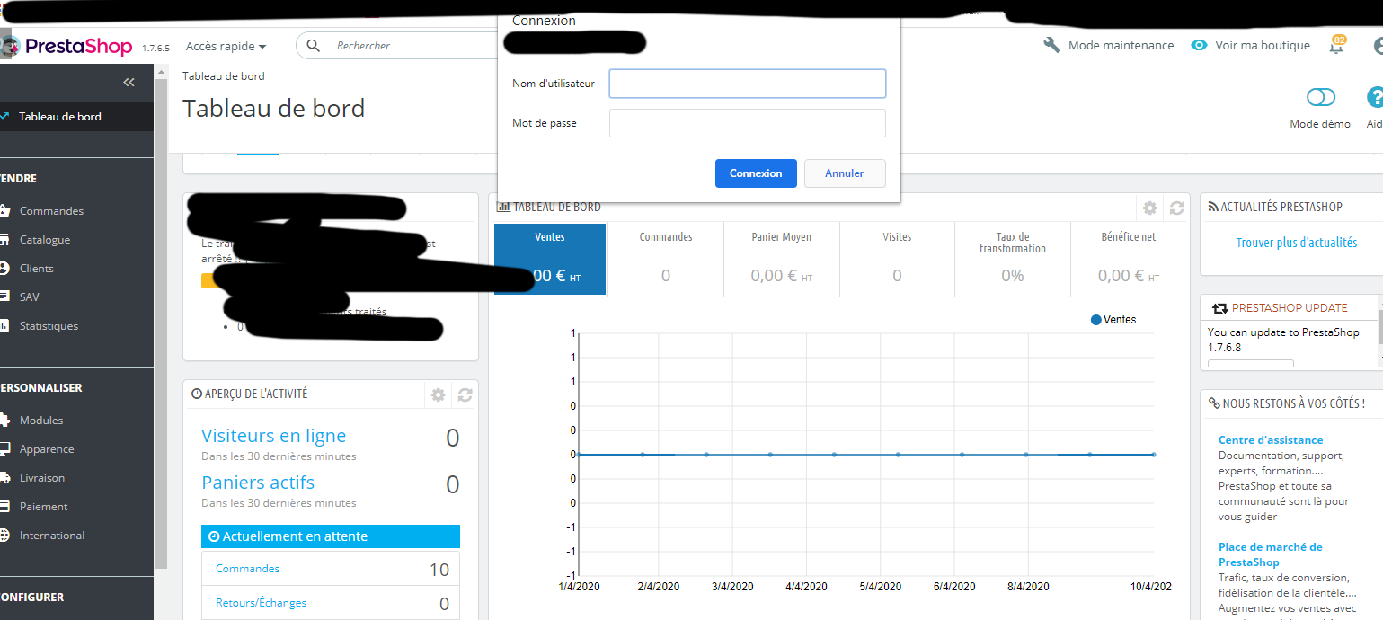
Task: Click Trouver plus d'actualités link
Action: pos(1296,243)
